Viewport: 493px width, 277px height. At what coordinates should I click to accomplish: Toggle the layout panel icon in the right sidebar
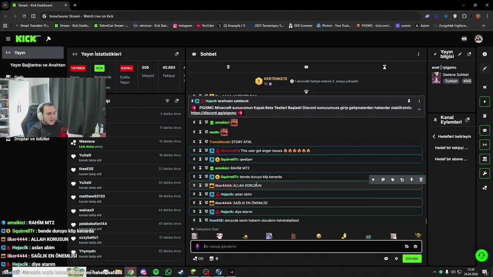tap(485, 159)
